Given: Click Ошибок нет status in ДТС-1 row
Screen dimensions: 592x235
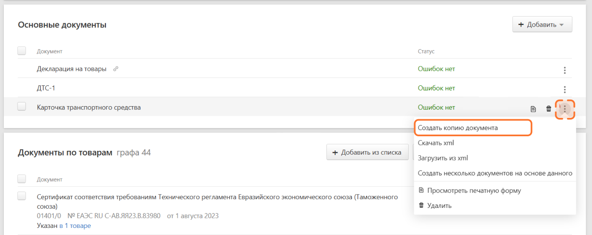Looking at the screenshot, I should tap(436, 88).
